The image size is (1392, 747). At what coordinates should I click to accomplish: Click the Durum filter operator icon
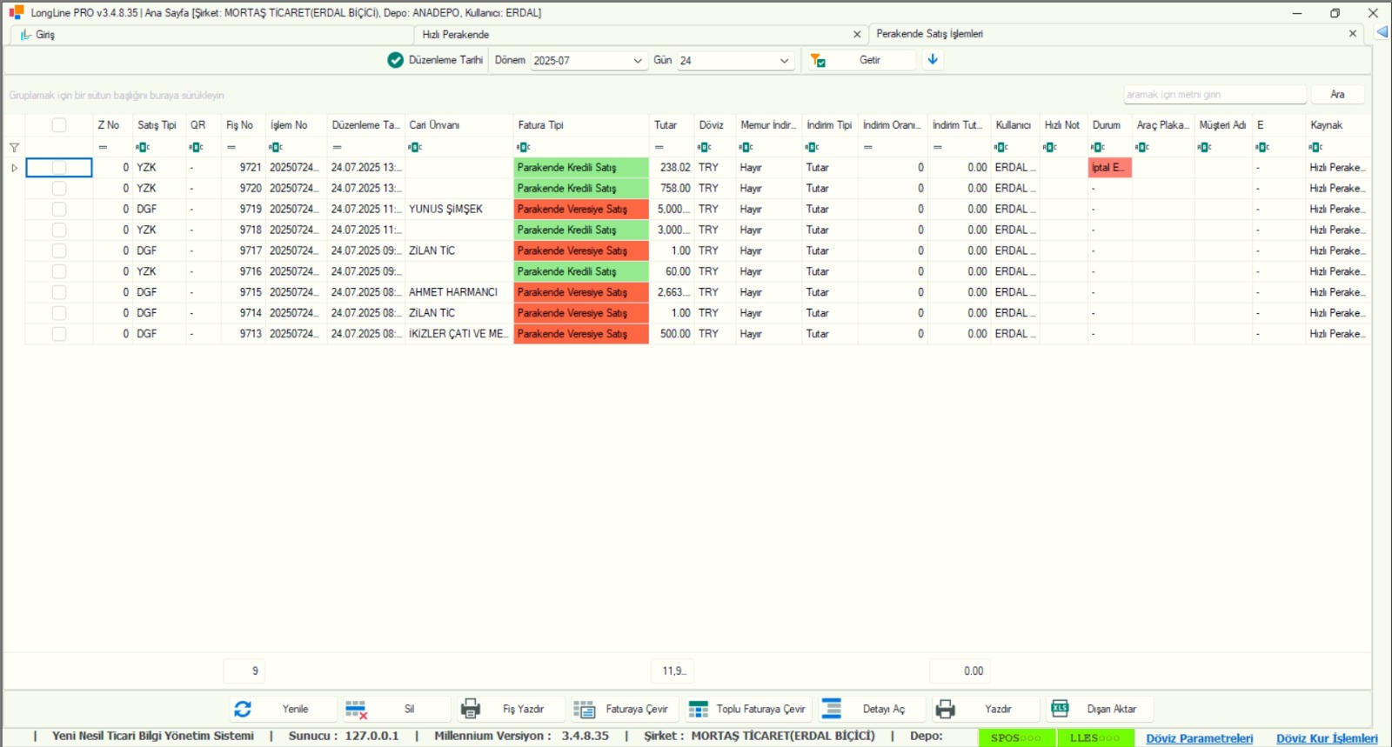pos(1099,147)
